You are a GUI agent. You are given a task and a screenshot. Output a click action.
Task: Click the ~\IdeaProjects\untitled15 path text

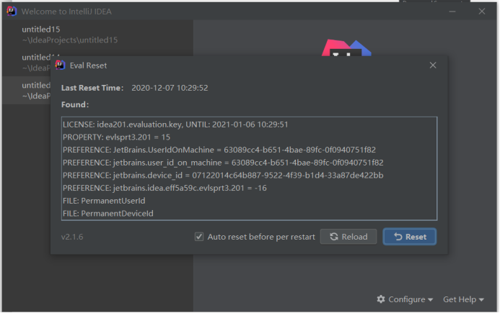click(70, 40)
